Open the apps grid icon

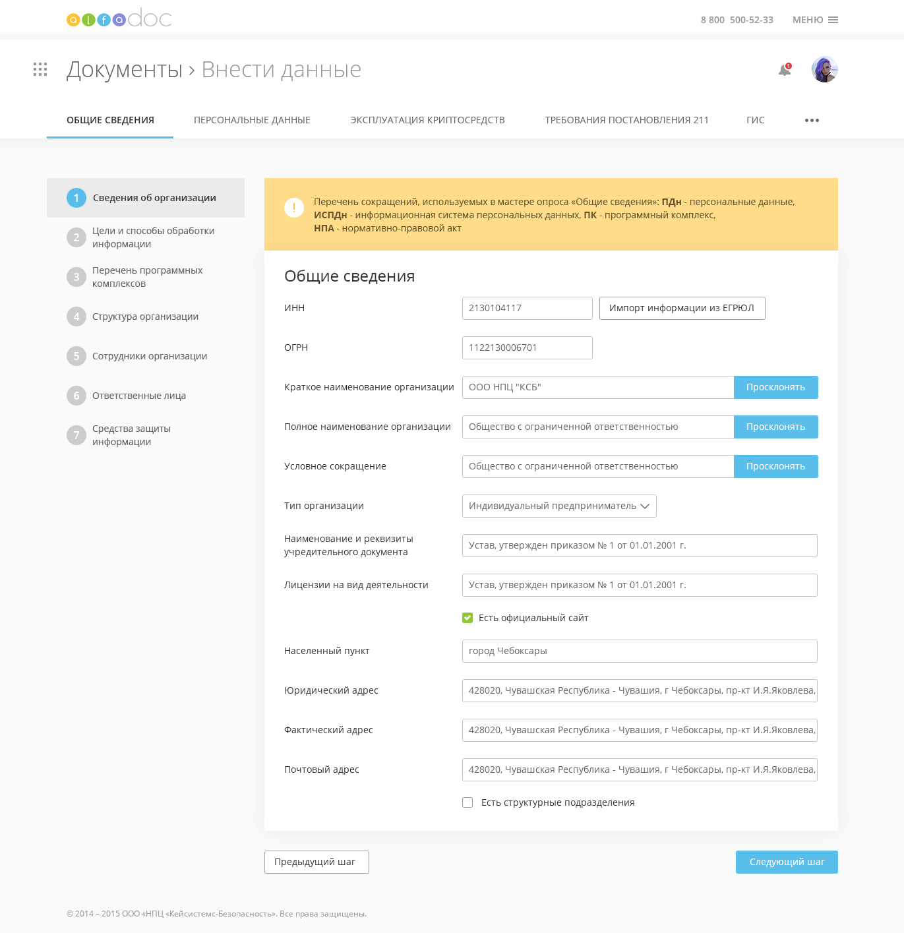pyautogui.click(x=40, y=69)
